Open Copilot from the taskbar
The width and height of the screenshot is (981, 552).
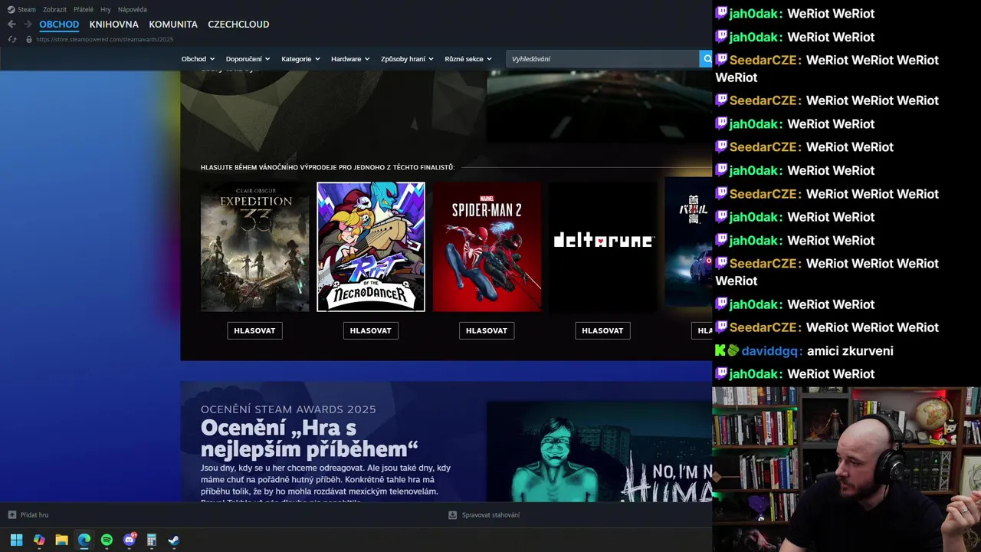point(39,540)
